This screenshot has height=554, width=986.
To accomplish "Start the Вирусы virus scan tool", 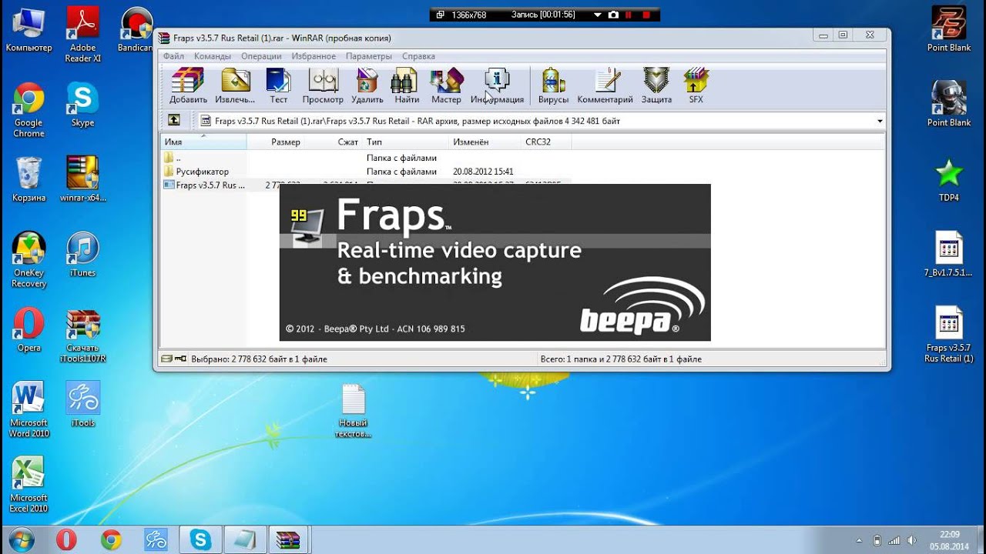I will tap(553, 85).
